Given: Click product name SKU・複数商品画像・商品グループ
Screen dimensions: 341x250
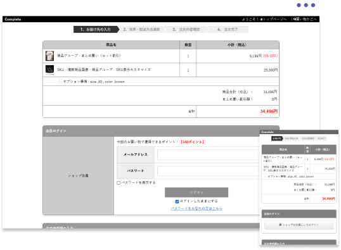Looking at the screenshot, I should (x=104, y=70).
